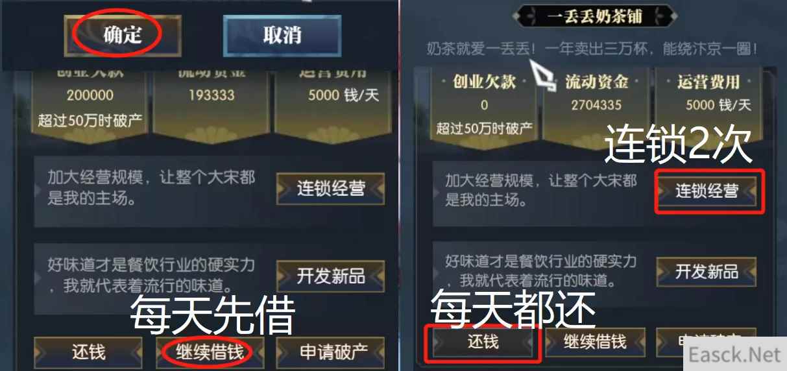The width and height of the screenshot is (787, 371).
Task: Click the red-boxed 还钱 button
Action: pyautogui.click(x=483, y=341)
